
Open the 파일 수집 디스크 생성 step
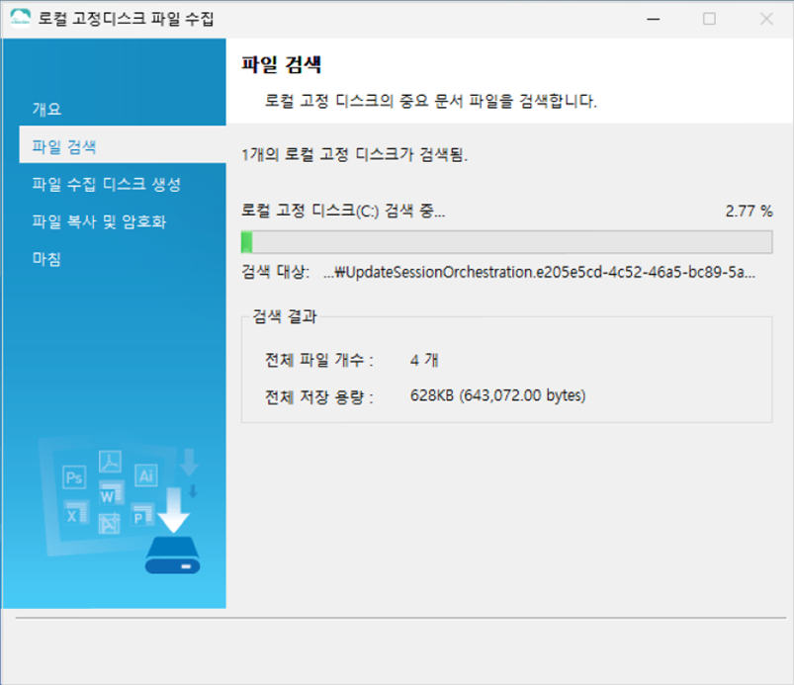tap(107, 184)
